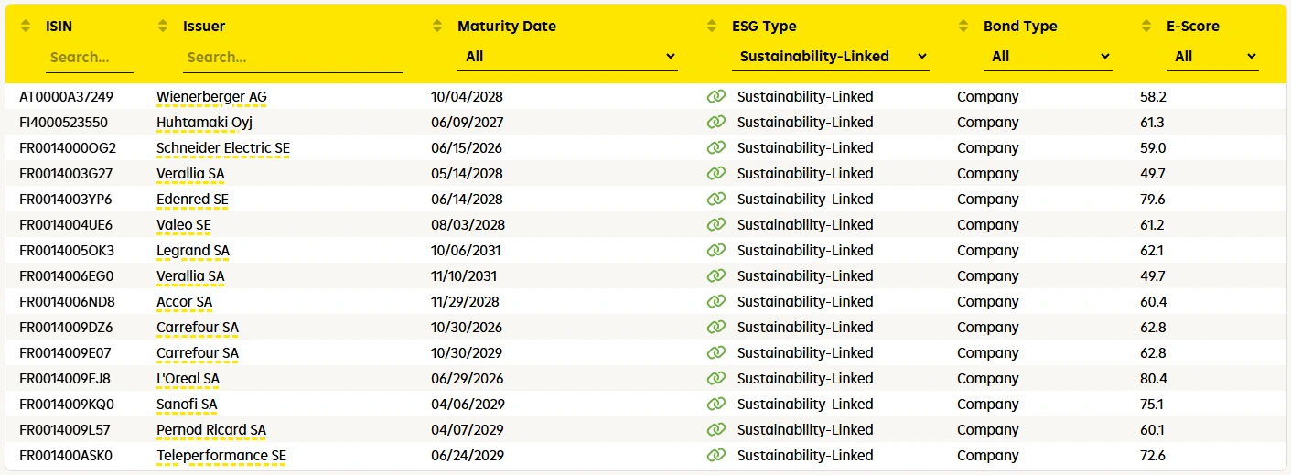Click ISIN FI4000523550 in the table
Image resolution: width=1291 pixels, height=475 pixels.
click(63, 123)
